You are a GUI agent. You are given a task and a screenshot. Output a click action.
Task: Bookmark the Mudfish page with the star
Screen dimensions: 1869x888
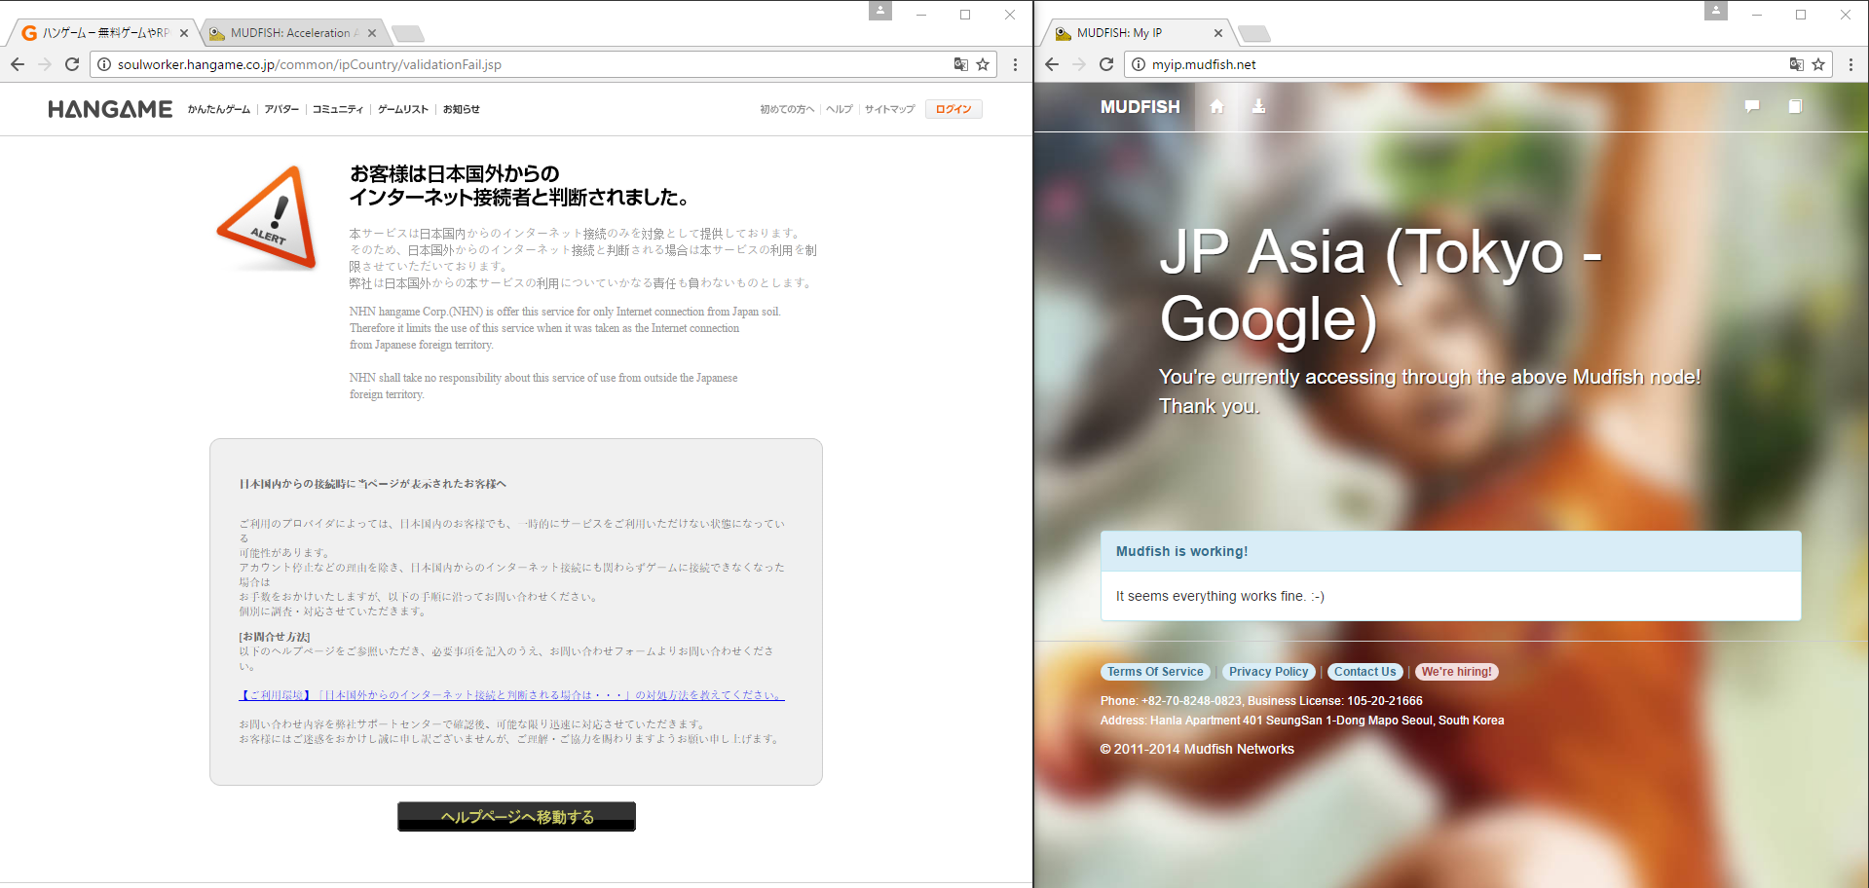pyautogui.click(x=1818, y=64)
